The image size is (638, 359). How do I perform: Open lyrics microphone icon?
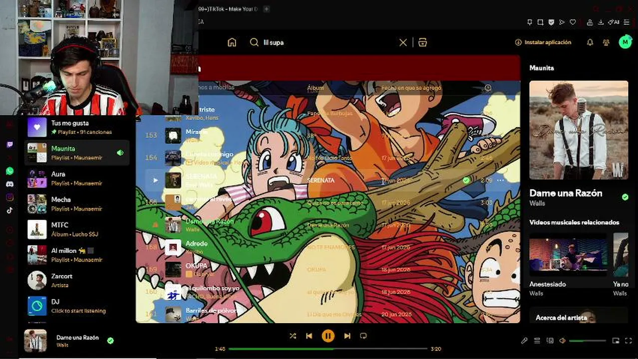(x=524, y=341)
